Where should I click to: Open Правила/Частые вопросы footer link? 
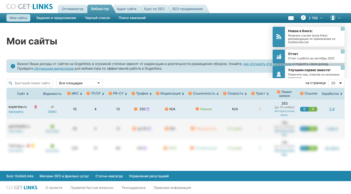[92, 188]
